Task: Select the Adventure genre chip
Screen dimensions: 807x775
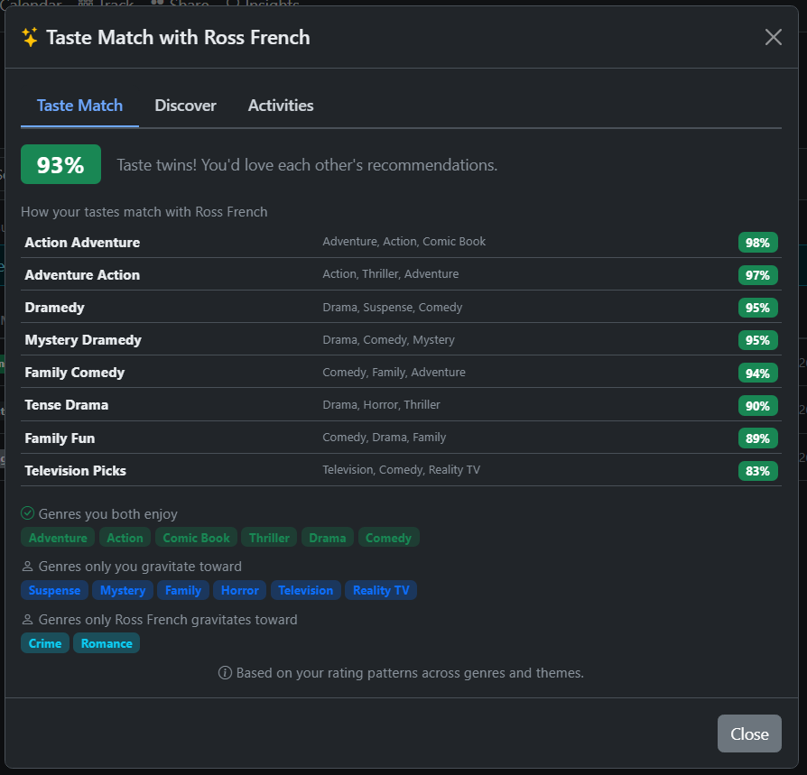Action: pos(57,537)
